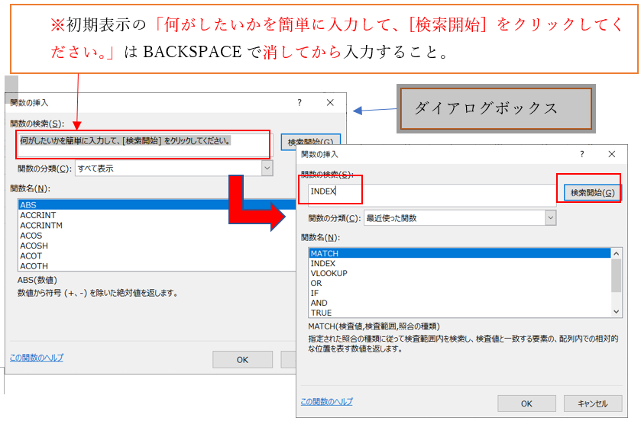Close the dialog listing ABS functions
Viewport: 641px width, 421px height.
click(x=330, y=102)
